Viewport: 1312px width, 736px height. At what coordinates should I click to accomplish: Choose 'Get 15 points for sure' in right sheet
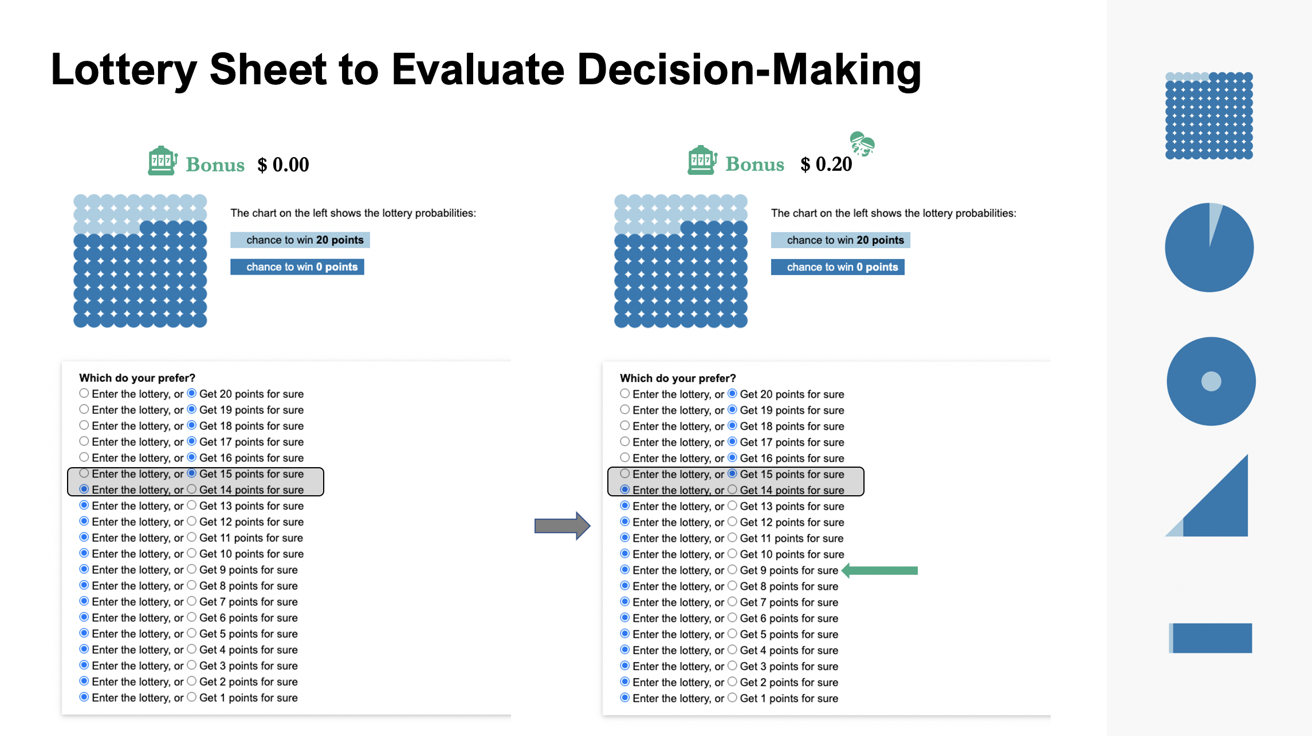(x=732, y=473)
